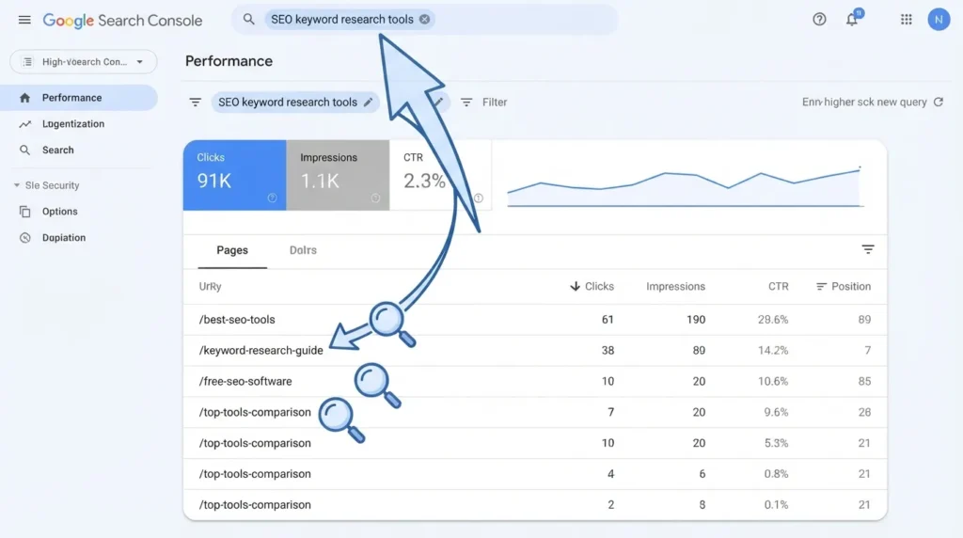Sort by the Clicks column header
The height and width of the screenshot is (538, 963).
point(592,287)
